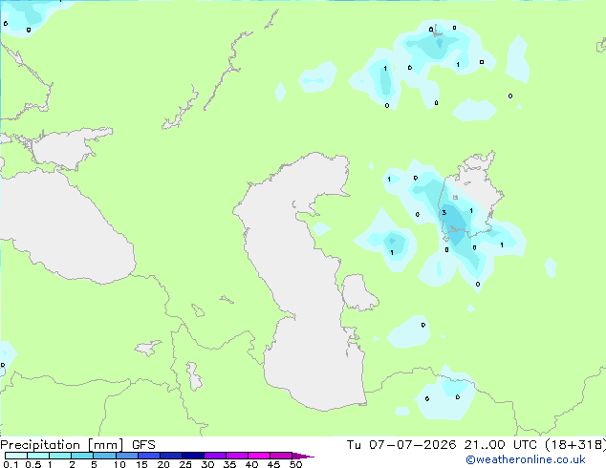Pick the 15–20 mm blue legend swatch
The image size is (606, 468).
[x=148, y=456]
